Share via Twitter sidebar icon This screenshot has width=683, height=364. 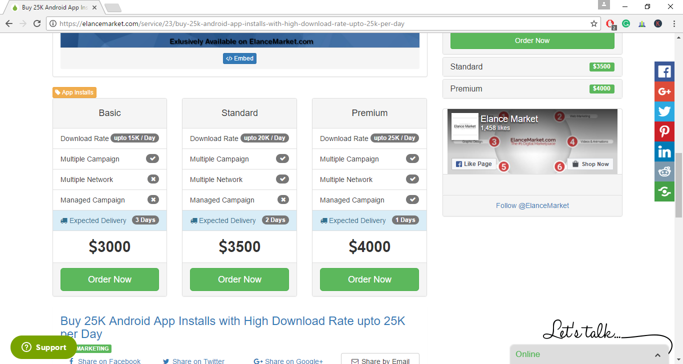tap(664, 111)
